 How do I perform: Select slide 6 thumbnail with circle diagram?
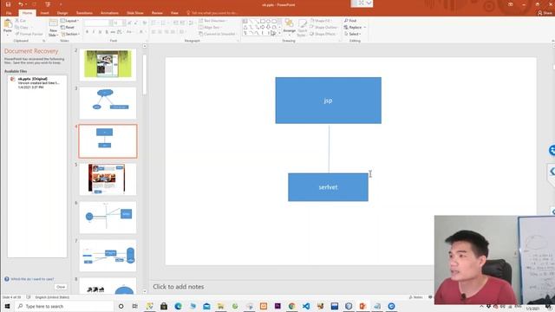(x=108, y=218)
